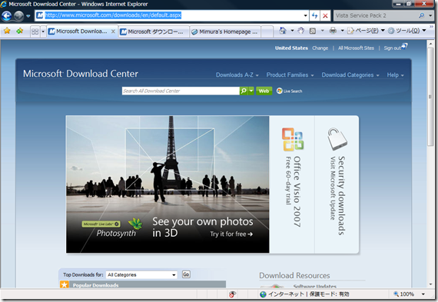Close the Microsoft Downloa... tab
Screen dimensions: 438x302
113,32
